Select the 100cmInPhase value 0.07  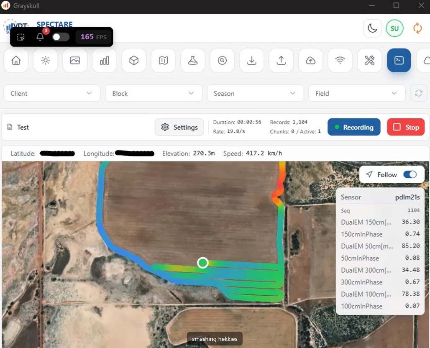tap(380, 306)
